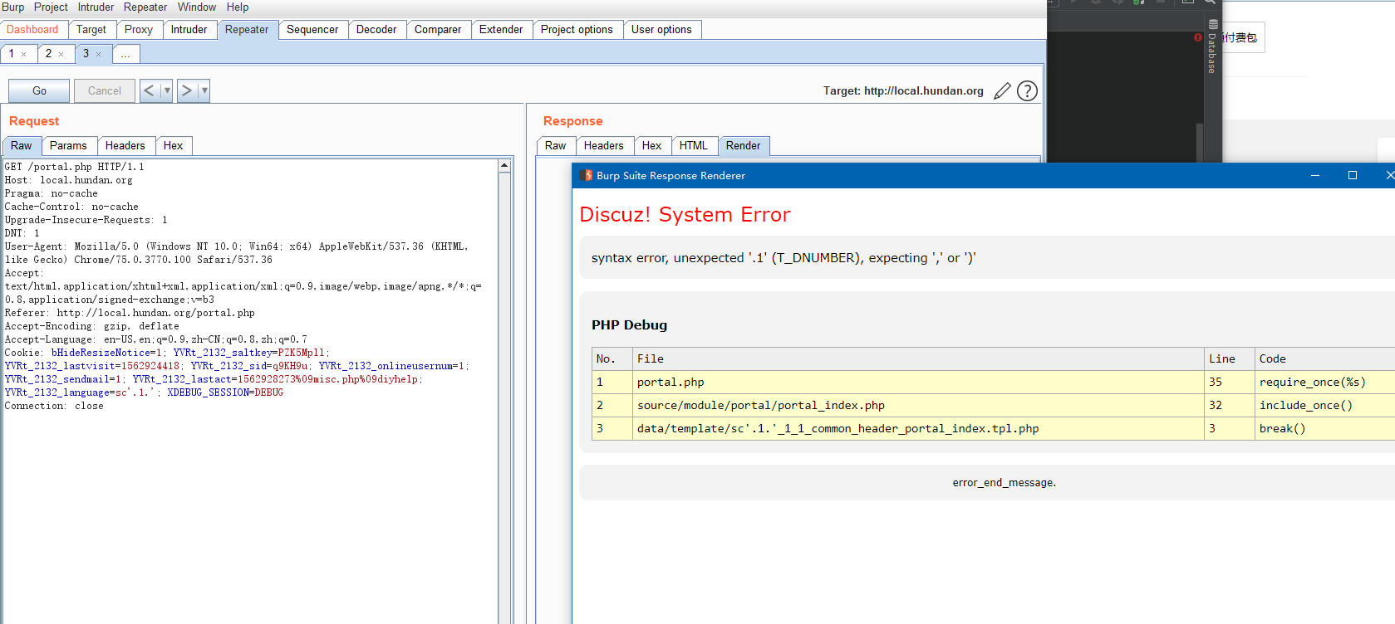
Task: Switch to the Sequencer tab
Action: click(x=312, y=29)
